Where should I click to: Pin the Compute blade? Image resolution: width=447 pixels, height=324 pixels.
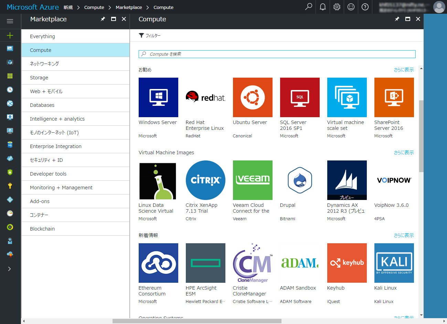click(x=397, y=19)
